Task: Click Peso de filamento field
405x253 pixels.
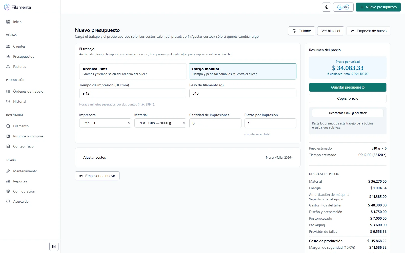Action: [x=243, y=93]
